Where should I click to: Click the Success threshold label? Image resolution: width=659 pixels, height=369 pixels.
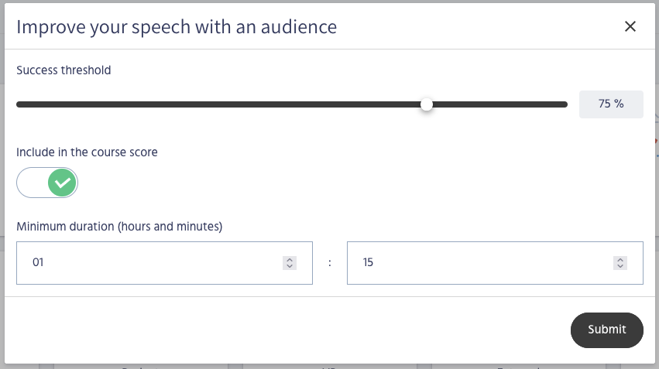[x=63, y=70]
